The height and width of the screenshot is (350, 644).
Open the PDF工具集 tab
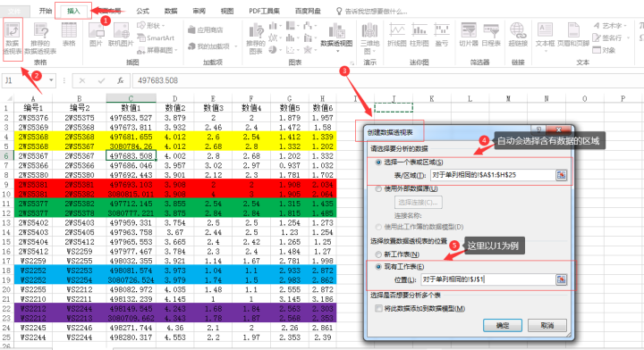(264, 11)
